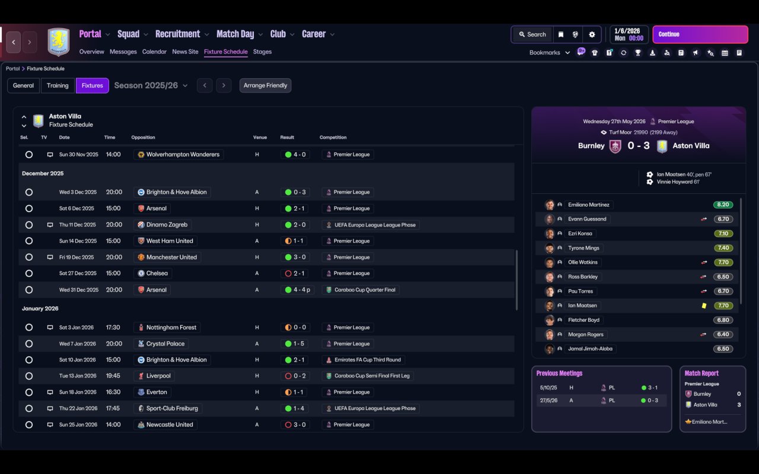This screenshot has width=759, height=474.
Task: Open the Stages sub-tab
Action: 262,52
